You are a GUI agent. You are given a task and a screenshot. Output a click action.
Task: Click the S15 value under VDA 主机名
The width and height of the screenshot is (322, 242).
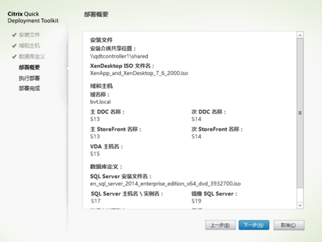pos(95,154)
